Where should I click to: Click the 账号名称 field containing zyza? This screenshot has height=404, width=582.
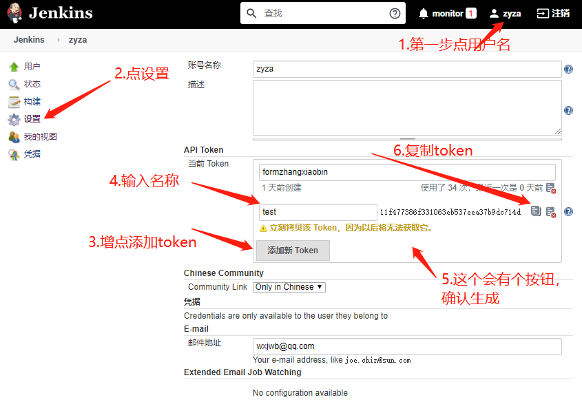[407, 69]
